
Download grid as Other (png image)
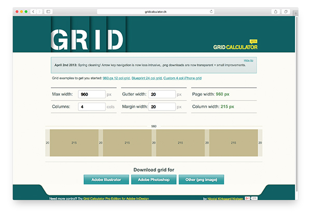201,180
